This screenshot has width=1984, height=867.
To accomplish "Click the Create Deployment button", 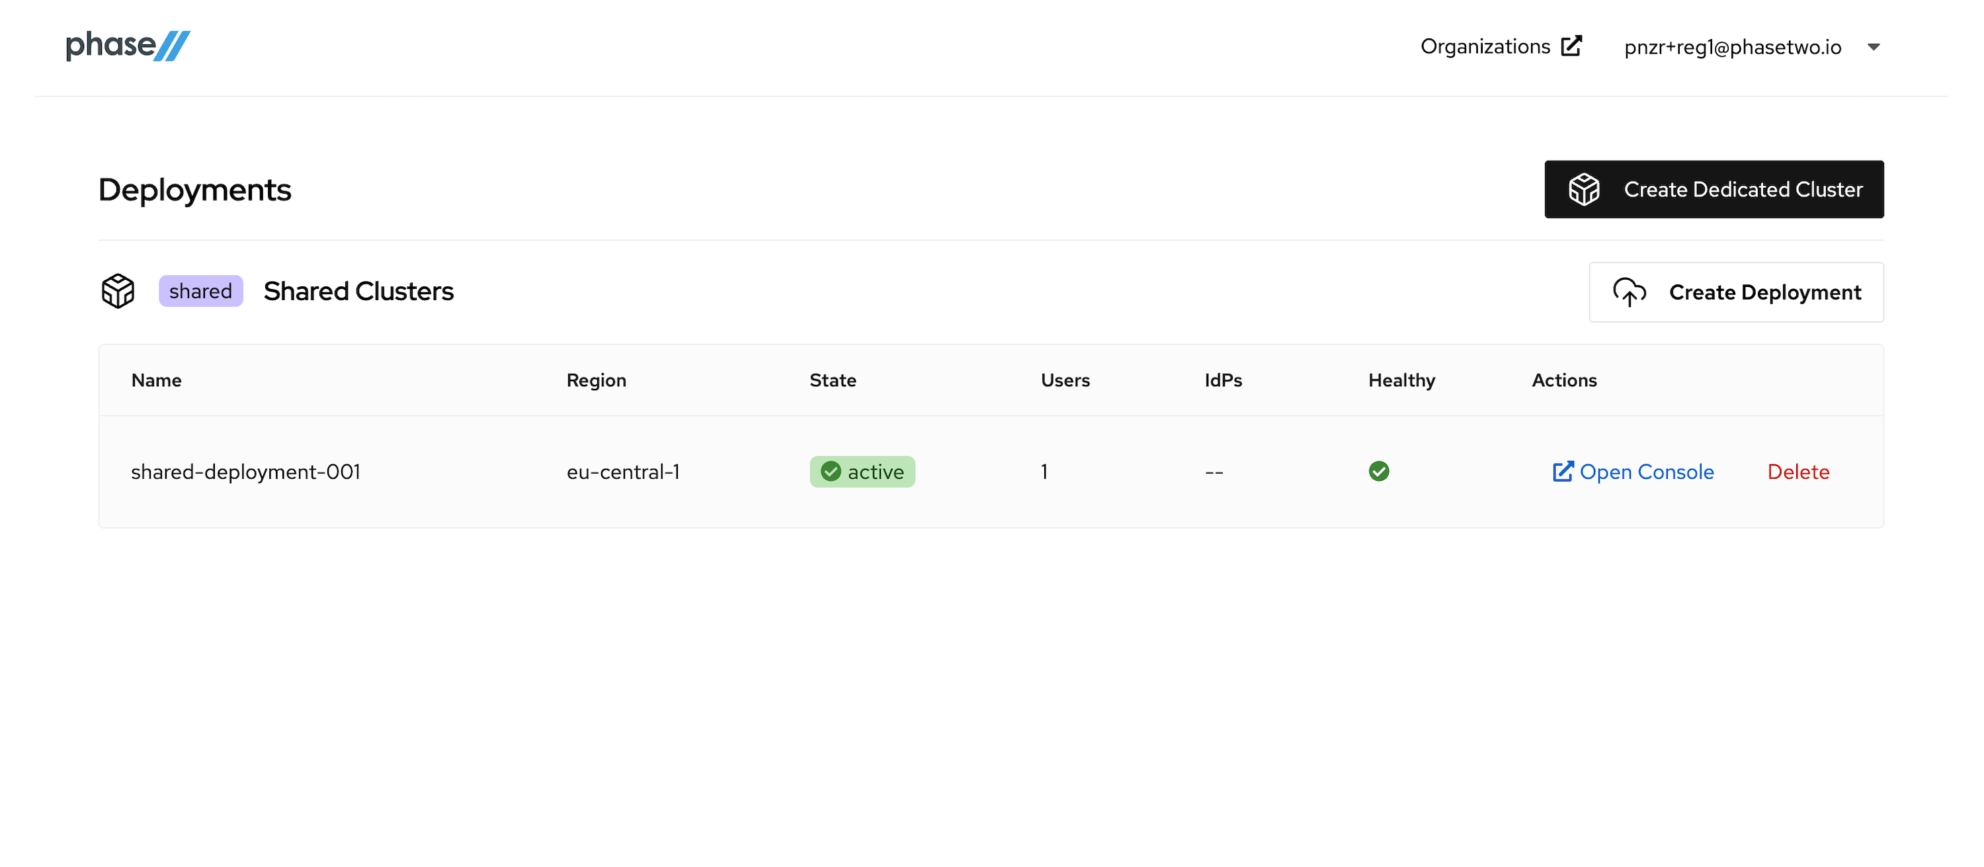I will 1736,292.
